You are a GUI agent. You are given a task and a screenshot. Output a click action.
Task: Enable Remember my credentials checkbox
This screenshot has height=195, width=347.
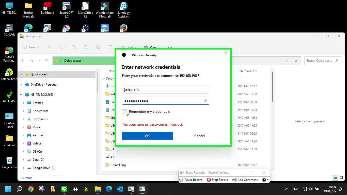coord(124,112)
